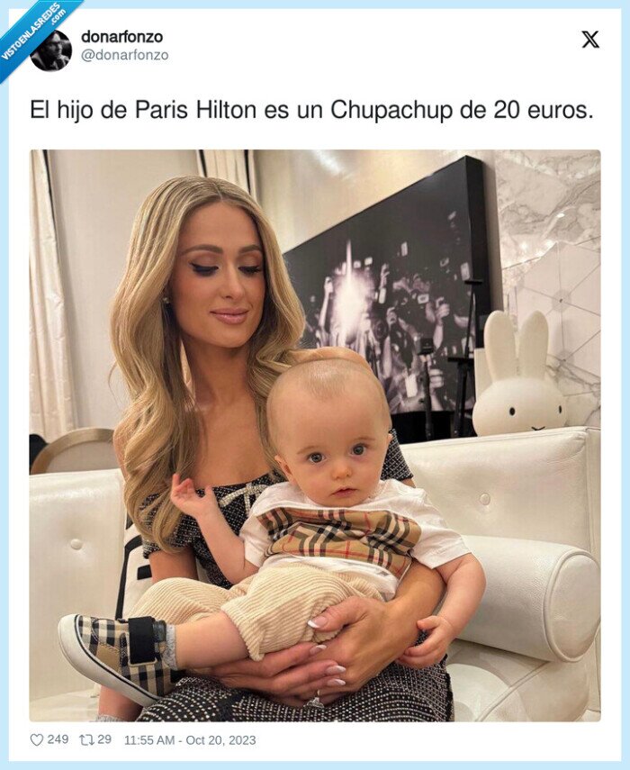View the 29 retweets count
Image resolution: width=630 pixels, height=770 pixels.
pyautogui.click(x=104, y=739)
